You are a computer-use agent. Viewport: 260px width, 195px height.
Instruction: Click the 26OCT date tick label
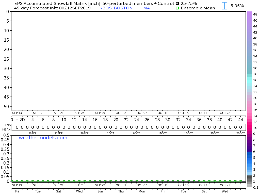(241, 133)
